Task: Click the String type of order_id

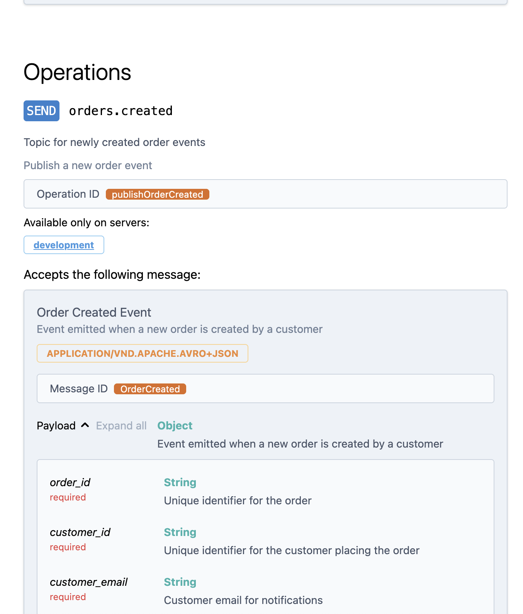Action: click(x=180, y=482)
